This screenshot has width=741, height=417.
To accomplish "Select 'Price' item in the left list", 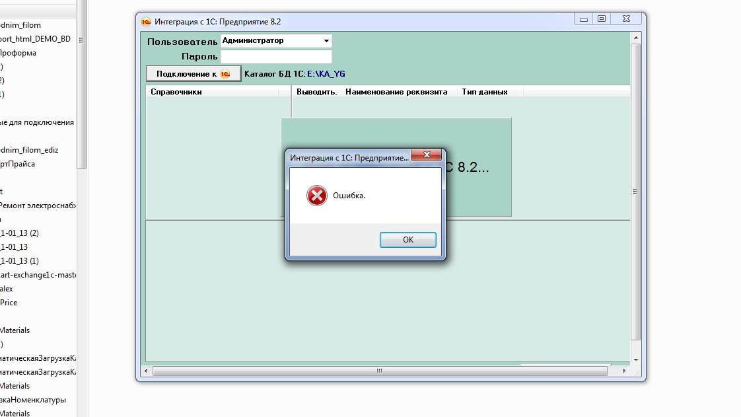I will (x=9, y=303).
